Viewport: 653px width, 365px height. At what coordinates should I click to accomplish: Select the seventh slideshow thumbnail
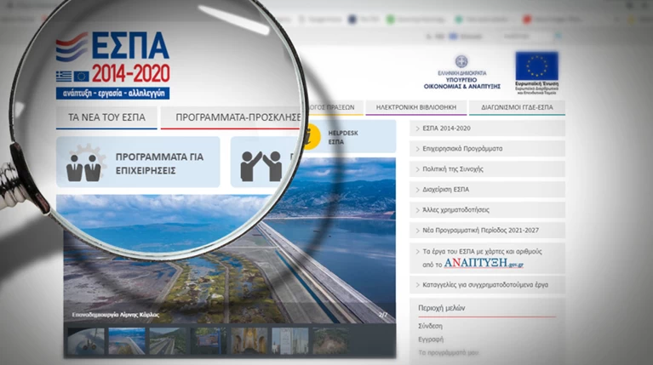click(330, 341)
